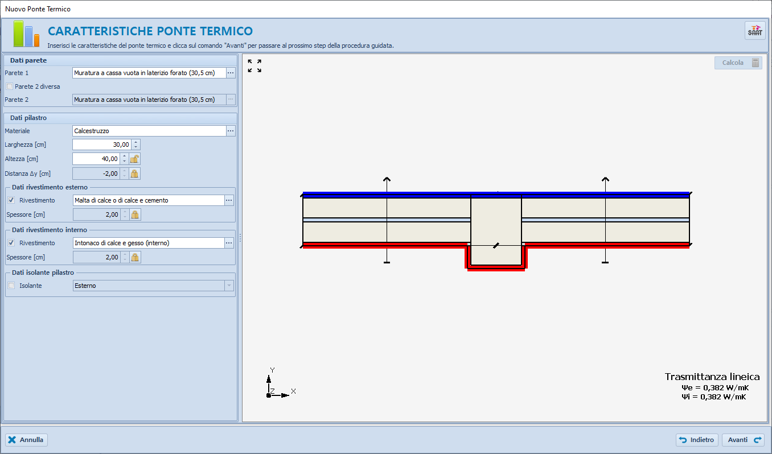Viewport: 772px width, 454px height.
Task: Browse internal Rivestimento material ellipsis
Action: point(229,243)
